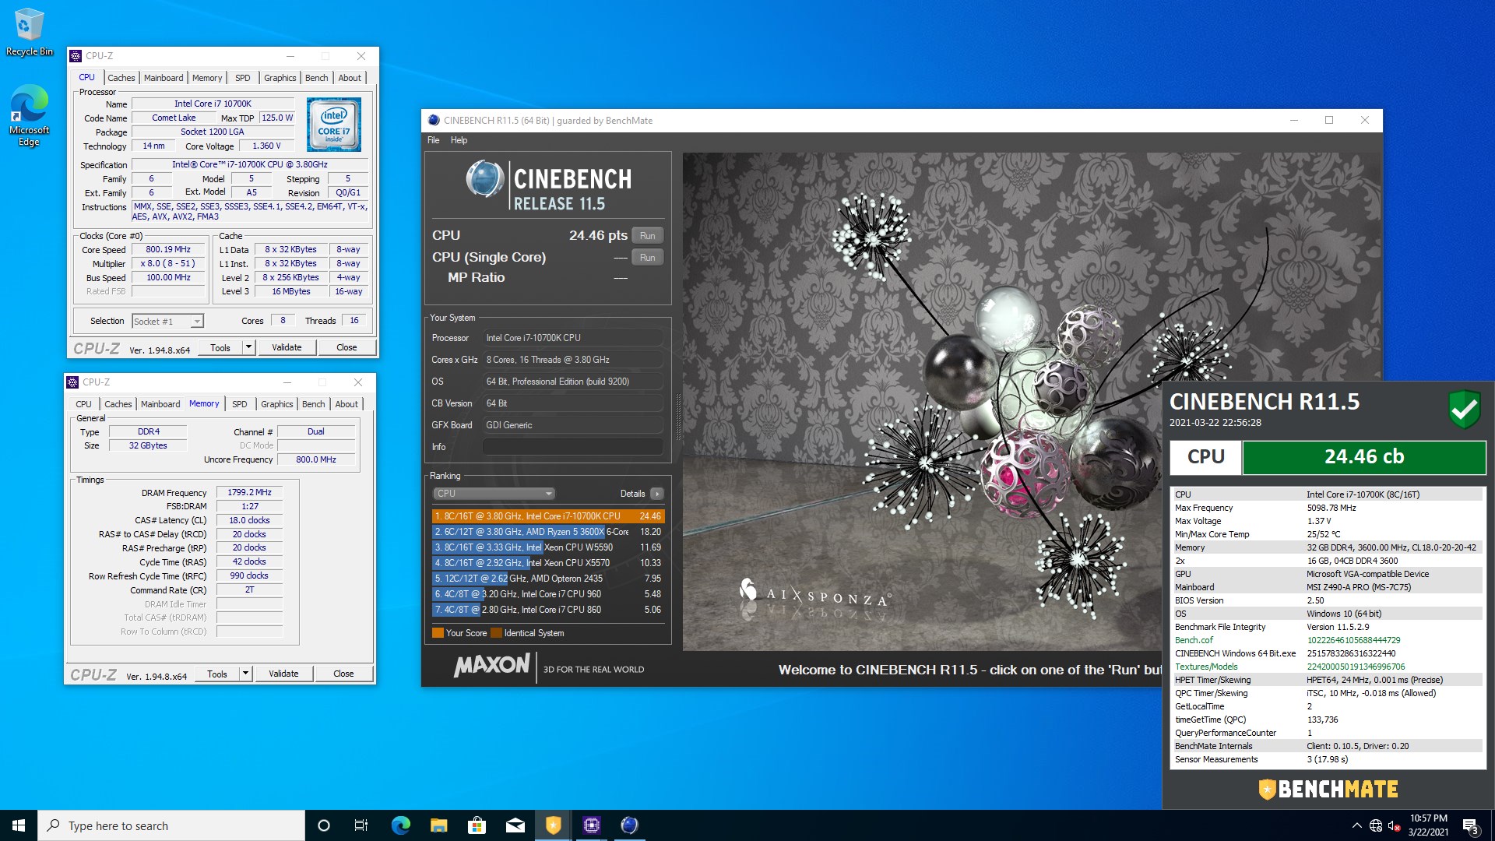
Task: Click Close button in top CPU-Z
Action: point(346,347)
